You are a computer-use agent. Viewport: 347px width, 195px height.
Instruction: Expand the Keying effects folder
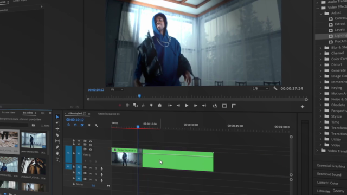click(320, 88)
